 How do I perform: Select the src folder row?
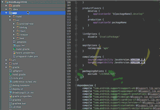[x=33, y=20]
